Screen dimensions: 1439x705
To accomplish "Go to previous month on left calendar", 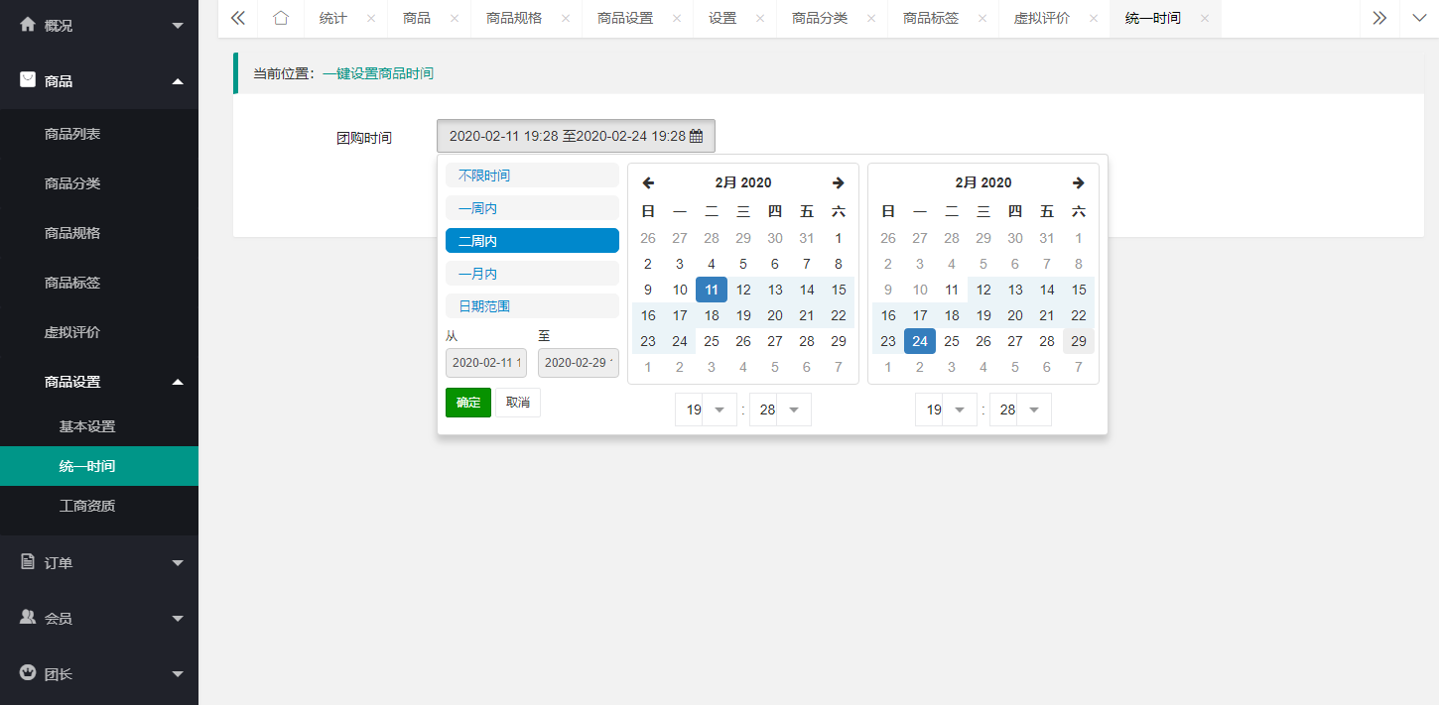I will pyautogui.click(x=648, y=182).
